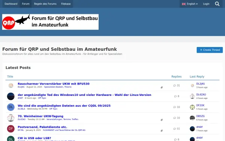
Task: Click the reply bubble icon in the CQDL 09/2025 row
Action: pos(175,107)
